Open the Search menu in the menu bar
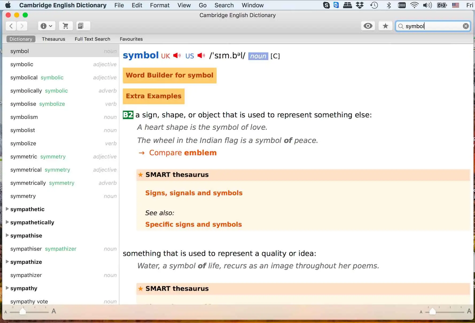This screenshot has width=475, height=323. 224,5
